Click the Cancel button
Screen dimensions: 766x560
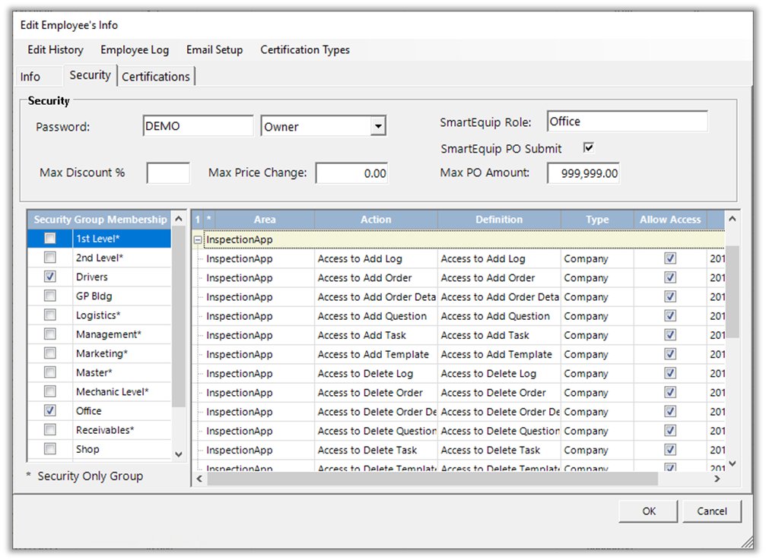(712, 511)
